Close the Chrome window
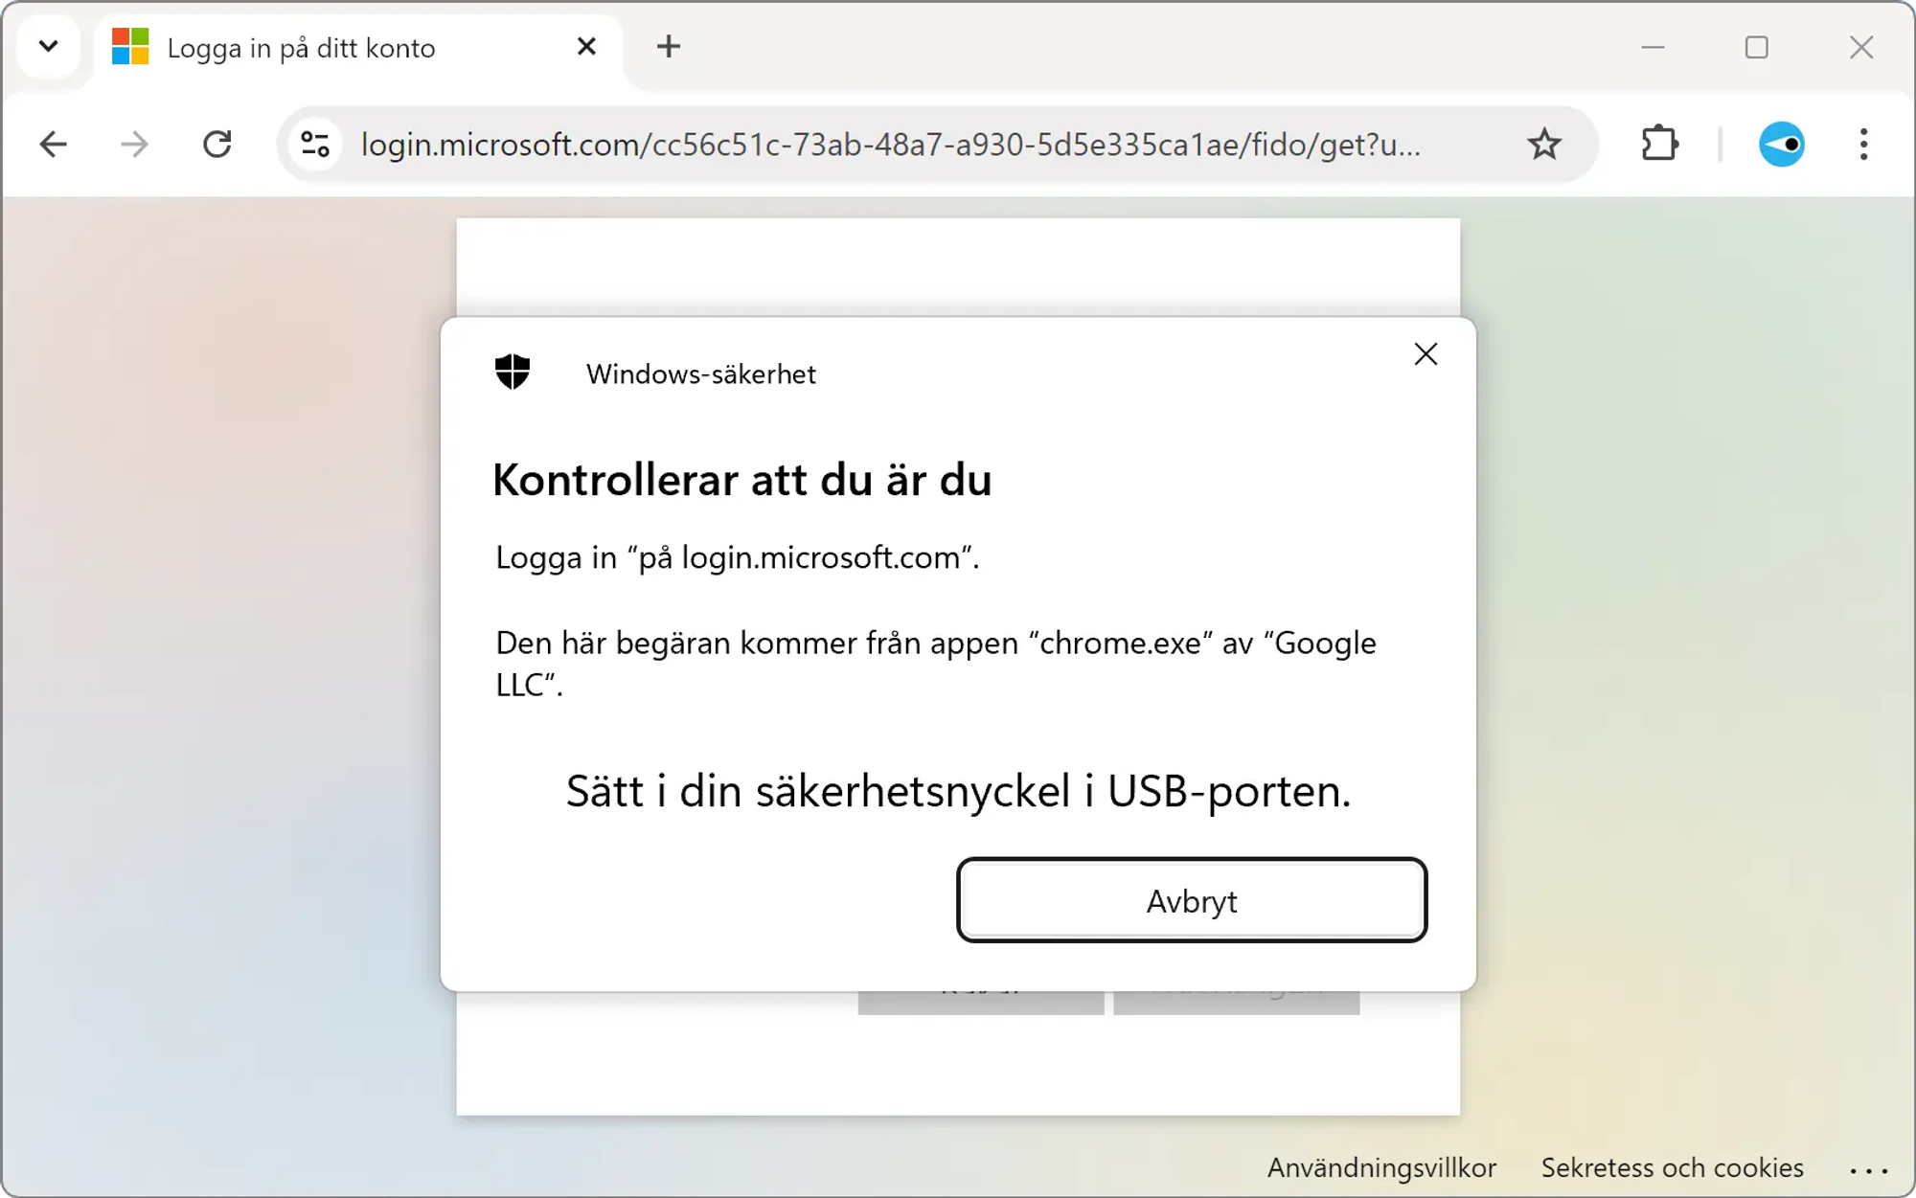Image resolution: width=1916 pixels, height=1198 pixels. point(1861,47)
